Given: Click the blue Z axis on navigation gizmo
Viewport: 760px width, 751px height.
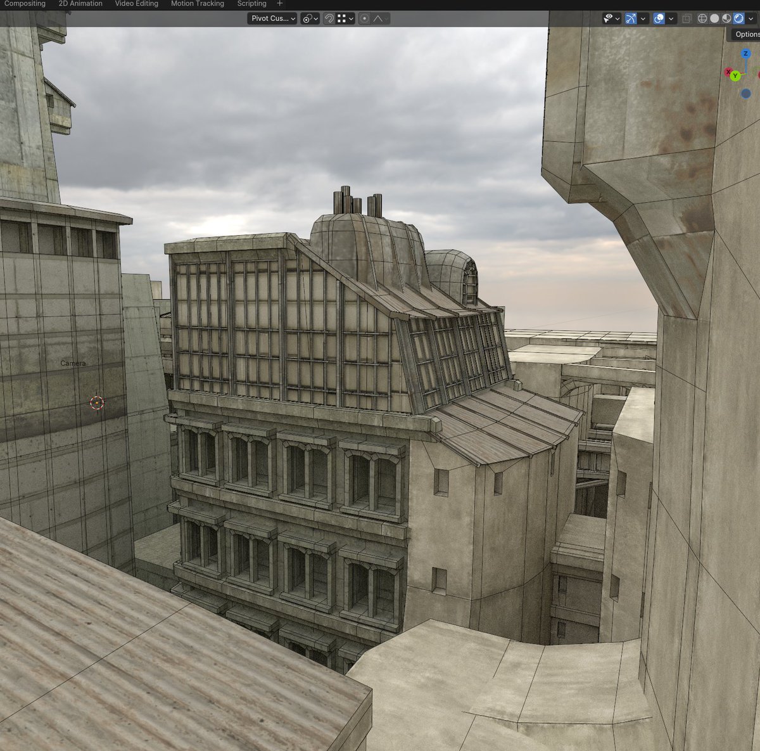Looking at the screenshot, I should [746, 54].
